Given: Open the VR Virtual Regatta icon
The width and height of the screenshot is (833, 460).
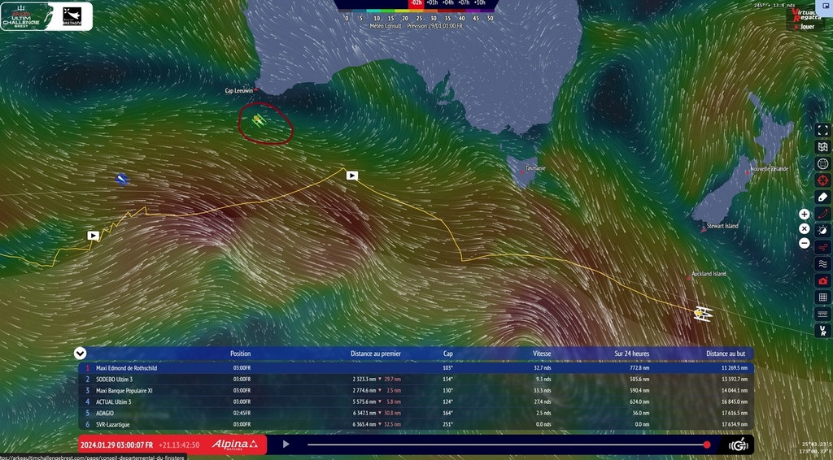Looking at the screenshot, I should tap(822, 331).
